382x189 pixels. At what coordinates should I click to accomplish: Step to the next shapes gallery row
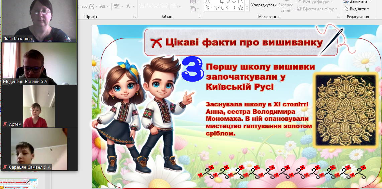click(x=247, y=2)
